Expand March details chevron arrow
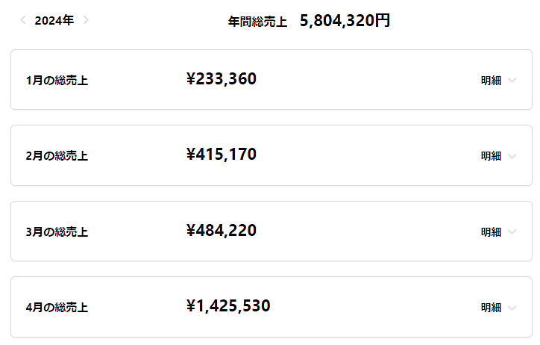The width and height of the screenshot is (540, 345). [x=512, y=232]
